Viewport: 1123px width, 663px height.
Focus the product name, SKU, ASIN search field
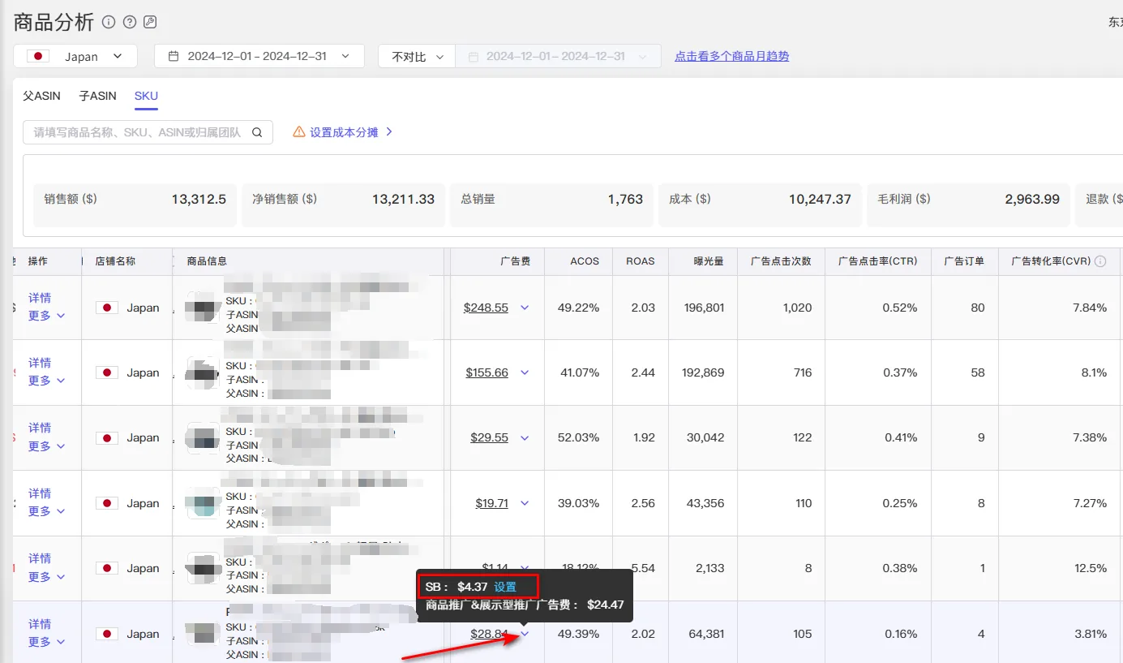coord(148,132)
